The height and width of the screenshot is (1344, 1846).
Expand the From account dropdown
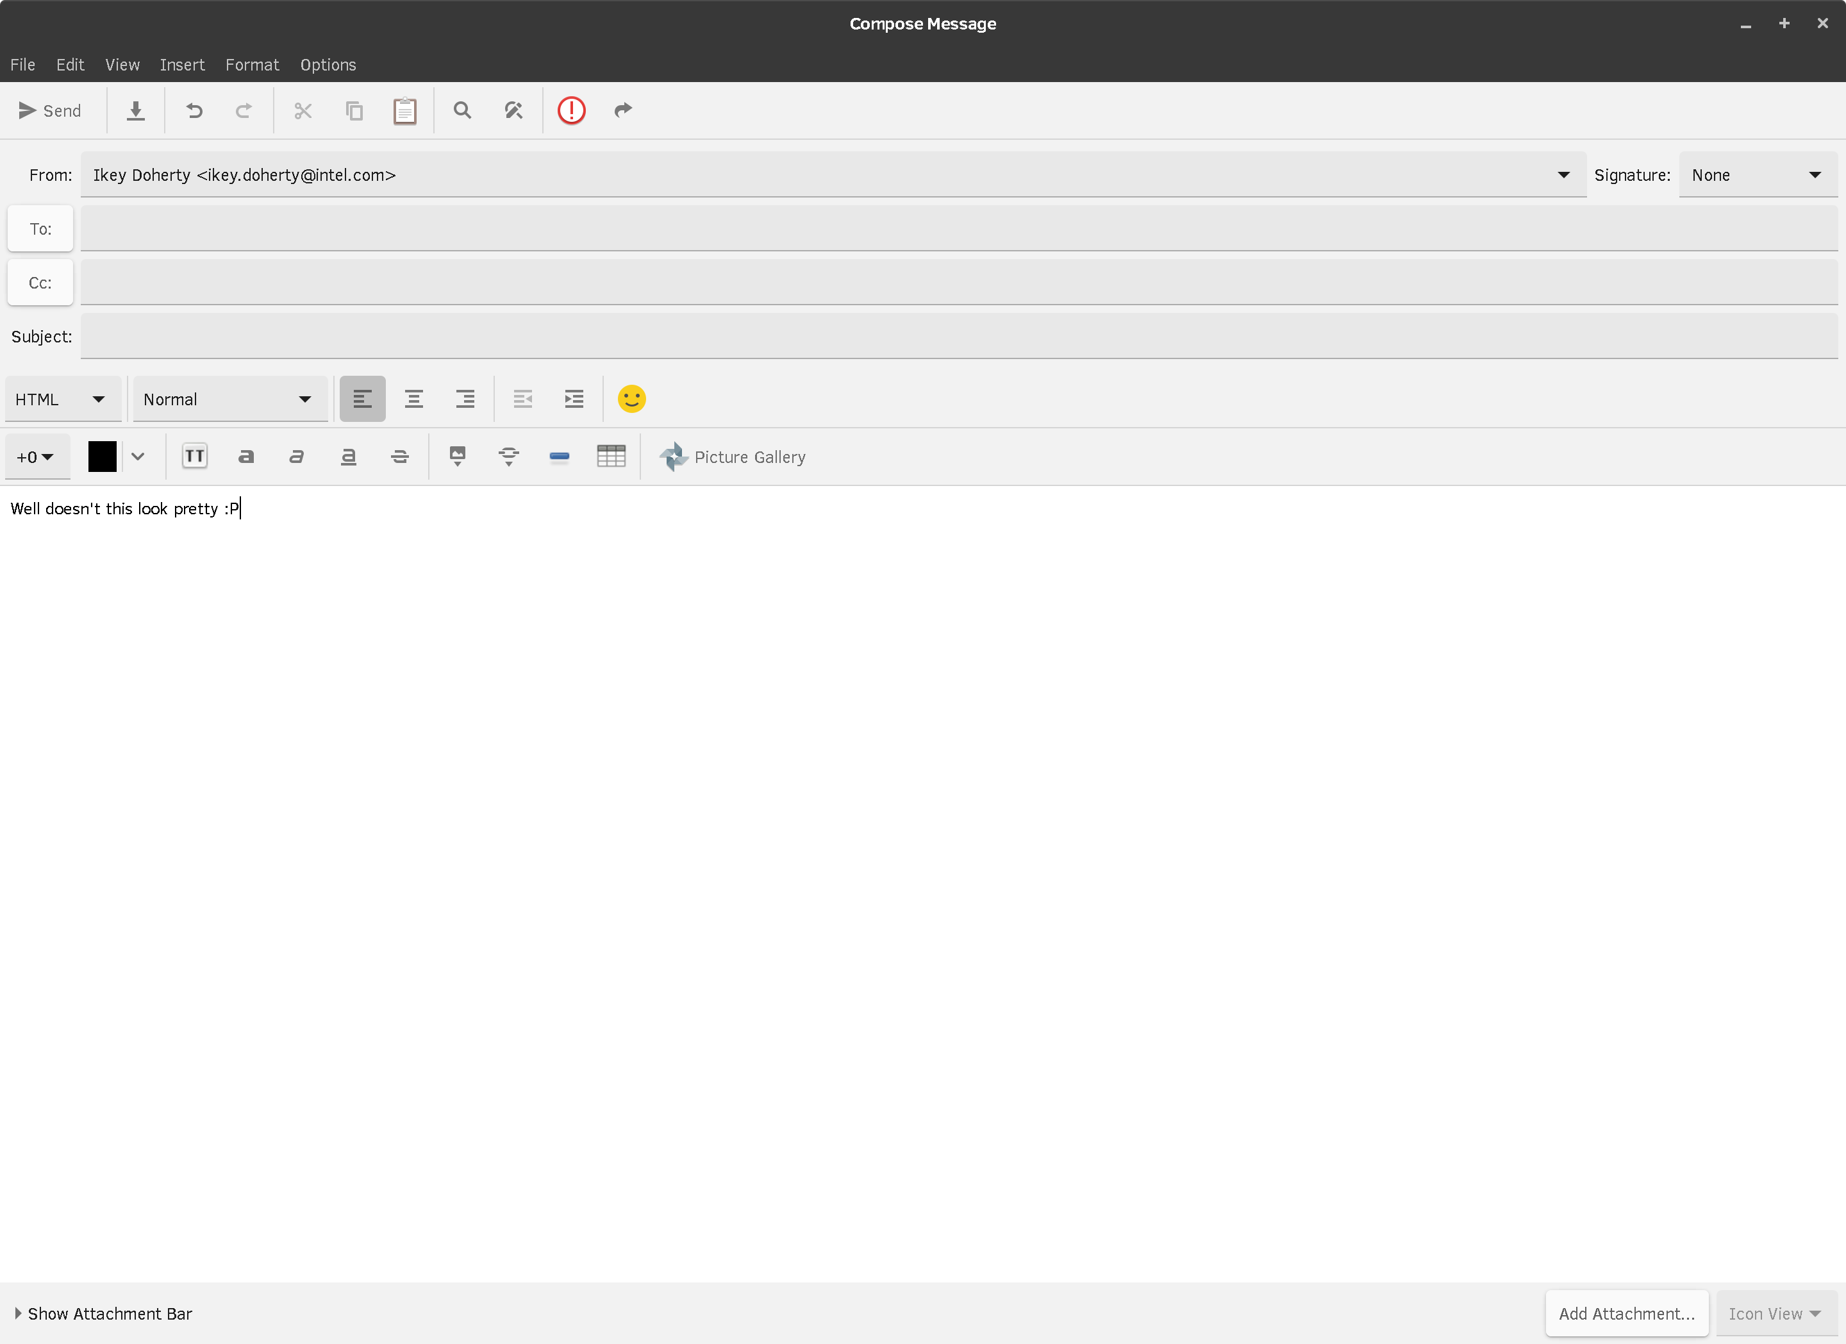point(833,175)
